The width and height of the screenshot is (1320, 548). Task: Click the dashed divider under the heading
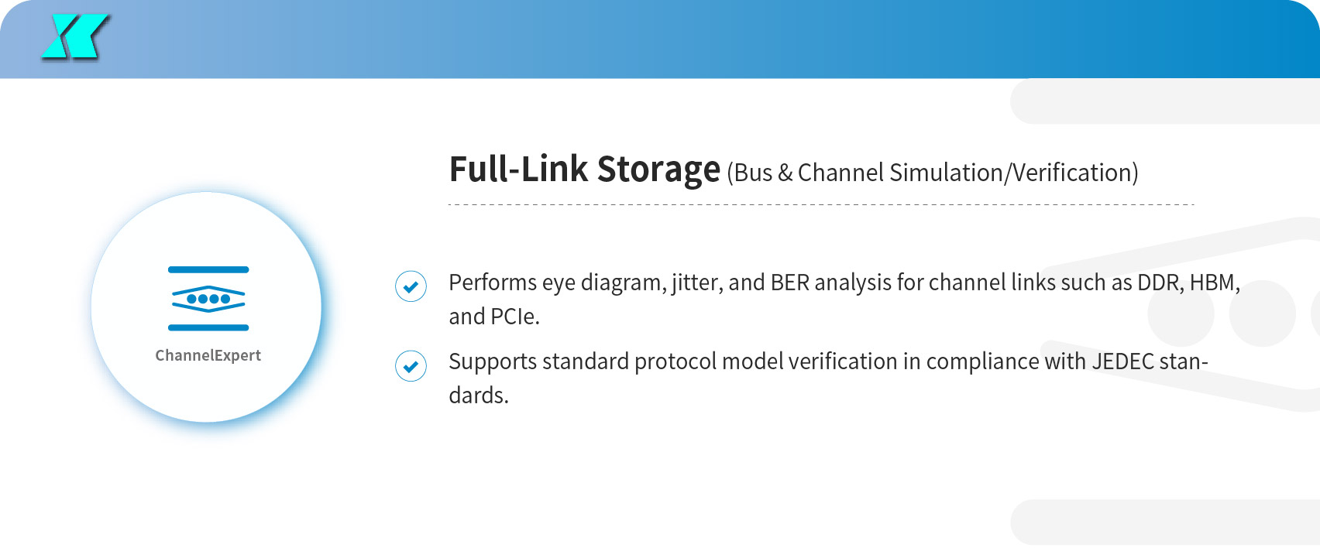821,204
